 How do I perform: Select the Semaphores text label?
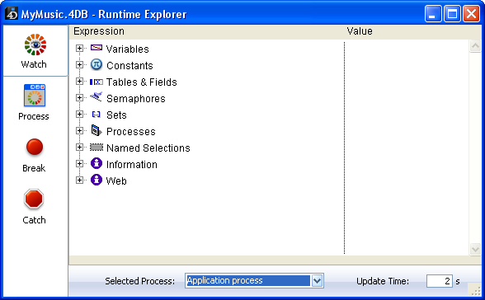(x=136, y=99)
